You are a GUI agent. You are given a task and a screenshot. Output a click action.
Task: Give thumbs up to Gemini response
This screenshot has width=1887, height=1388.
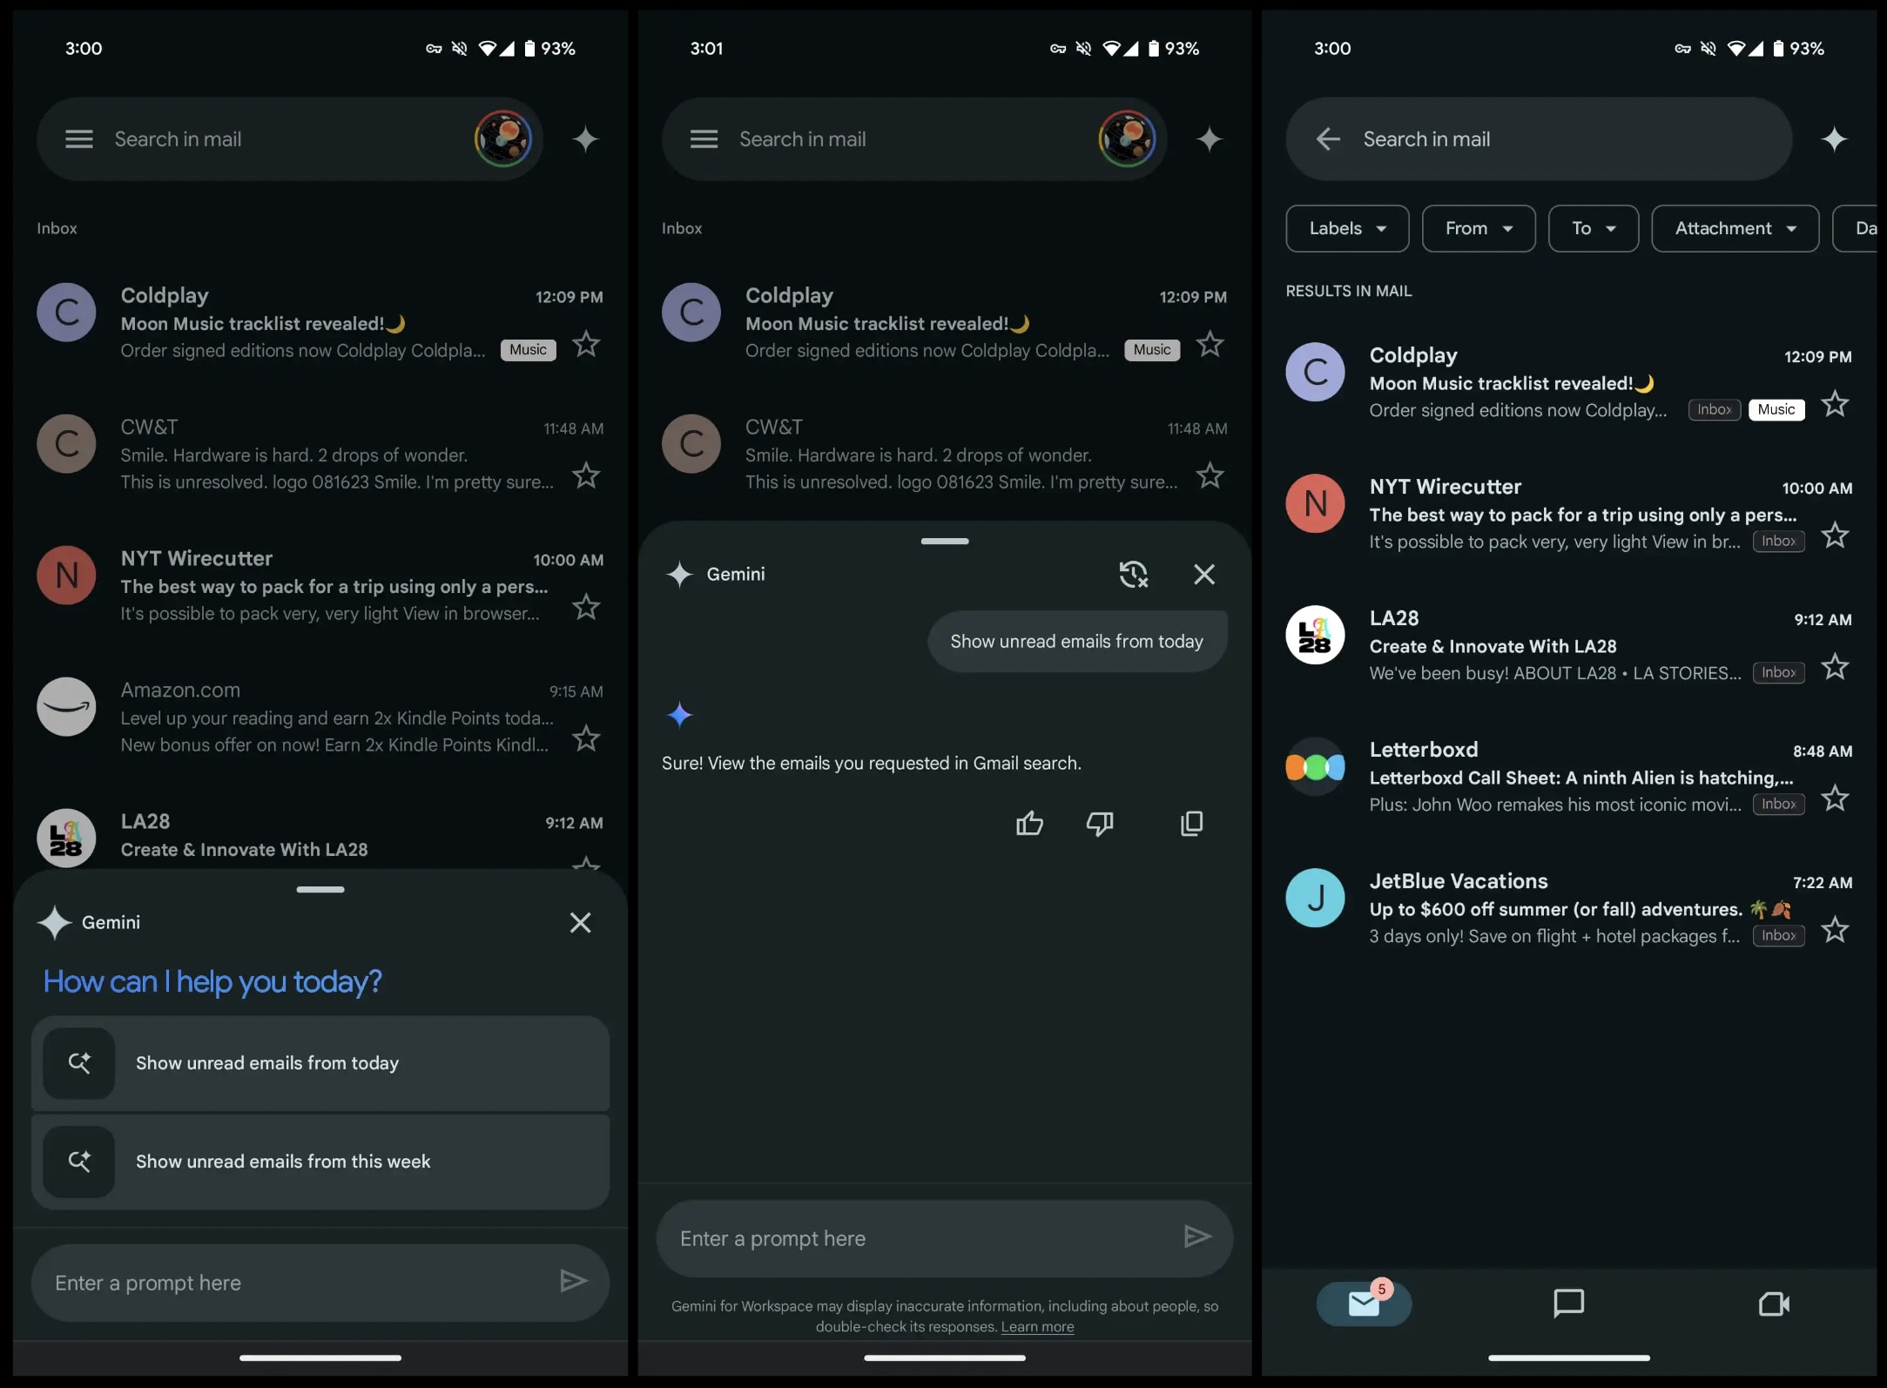pyautogui.click(x=1029, y=824)
